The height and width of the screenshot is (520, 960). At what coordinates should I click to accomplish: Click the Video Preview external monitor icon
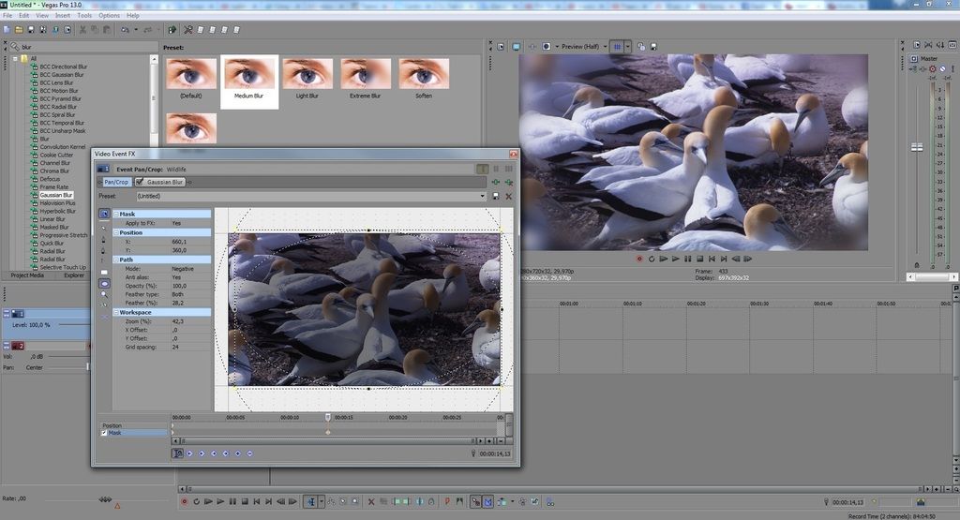click(517, 47)
